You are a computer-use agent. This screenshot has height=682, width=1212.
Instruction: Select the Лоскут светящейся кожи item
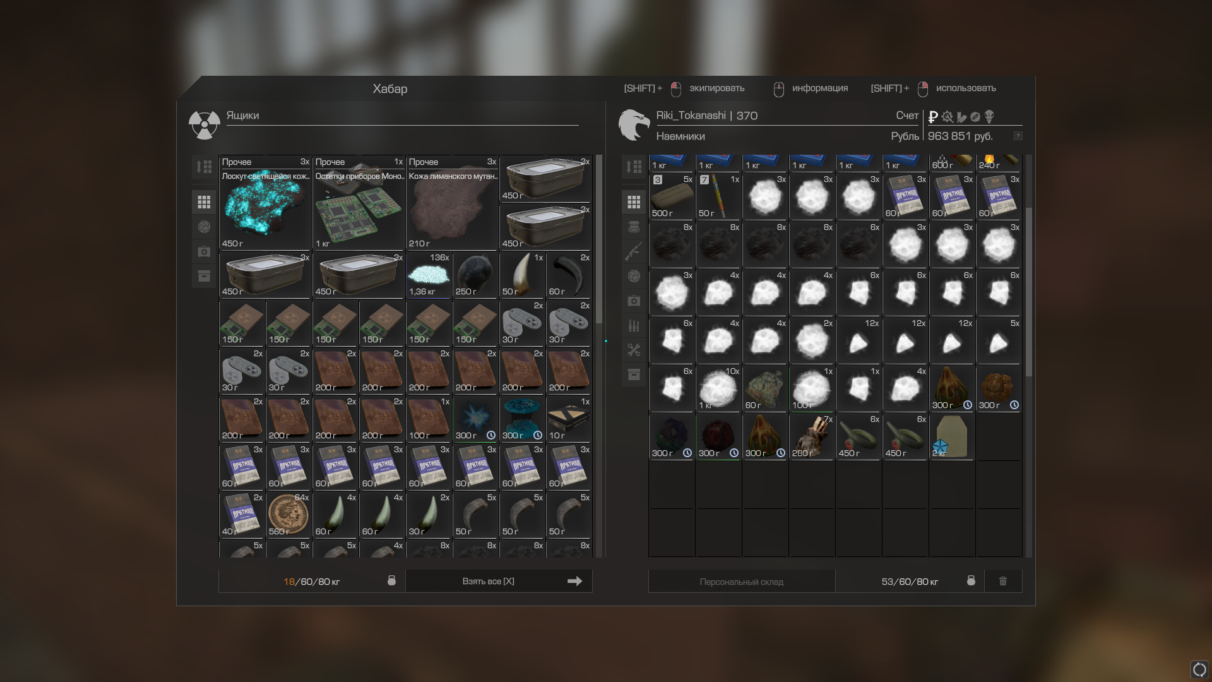[266, 203]
